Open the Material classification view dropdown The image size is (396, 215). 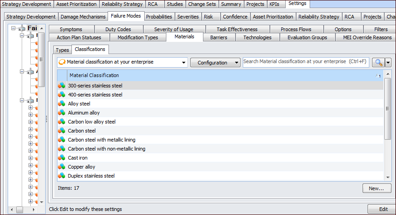[184, 63]
